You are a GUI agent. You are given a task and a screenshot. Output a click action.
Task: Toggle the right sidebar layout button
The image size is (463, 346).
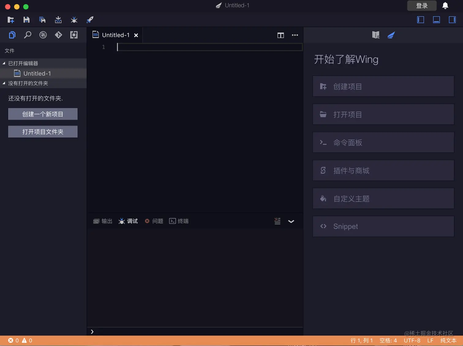[452, 20]
